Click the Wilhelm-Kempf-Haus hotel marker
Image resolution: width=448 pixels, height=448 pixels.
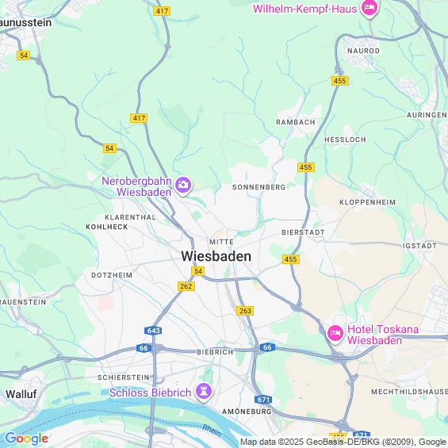(x=370, y=9)
